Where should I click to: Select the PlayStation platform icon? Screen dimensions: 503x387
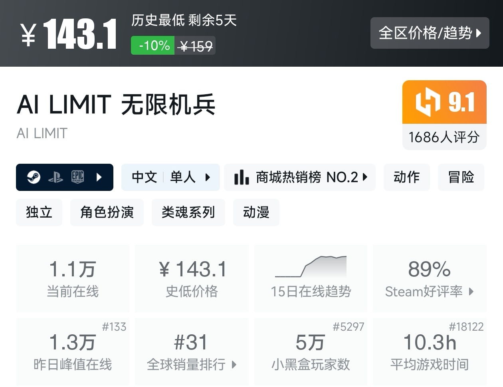click(x=56, y=177)
